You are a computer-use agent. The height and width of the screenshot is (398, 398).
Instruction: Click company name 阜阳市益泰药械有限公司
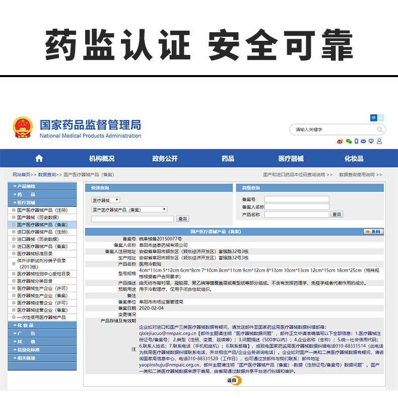pyautogui.click(x=163, y=245)
